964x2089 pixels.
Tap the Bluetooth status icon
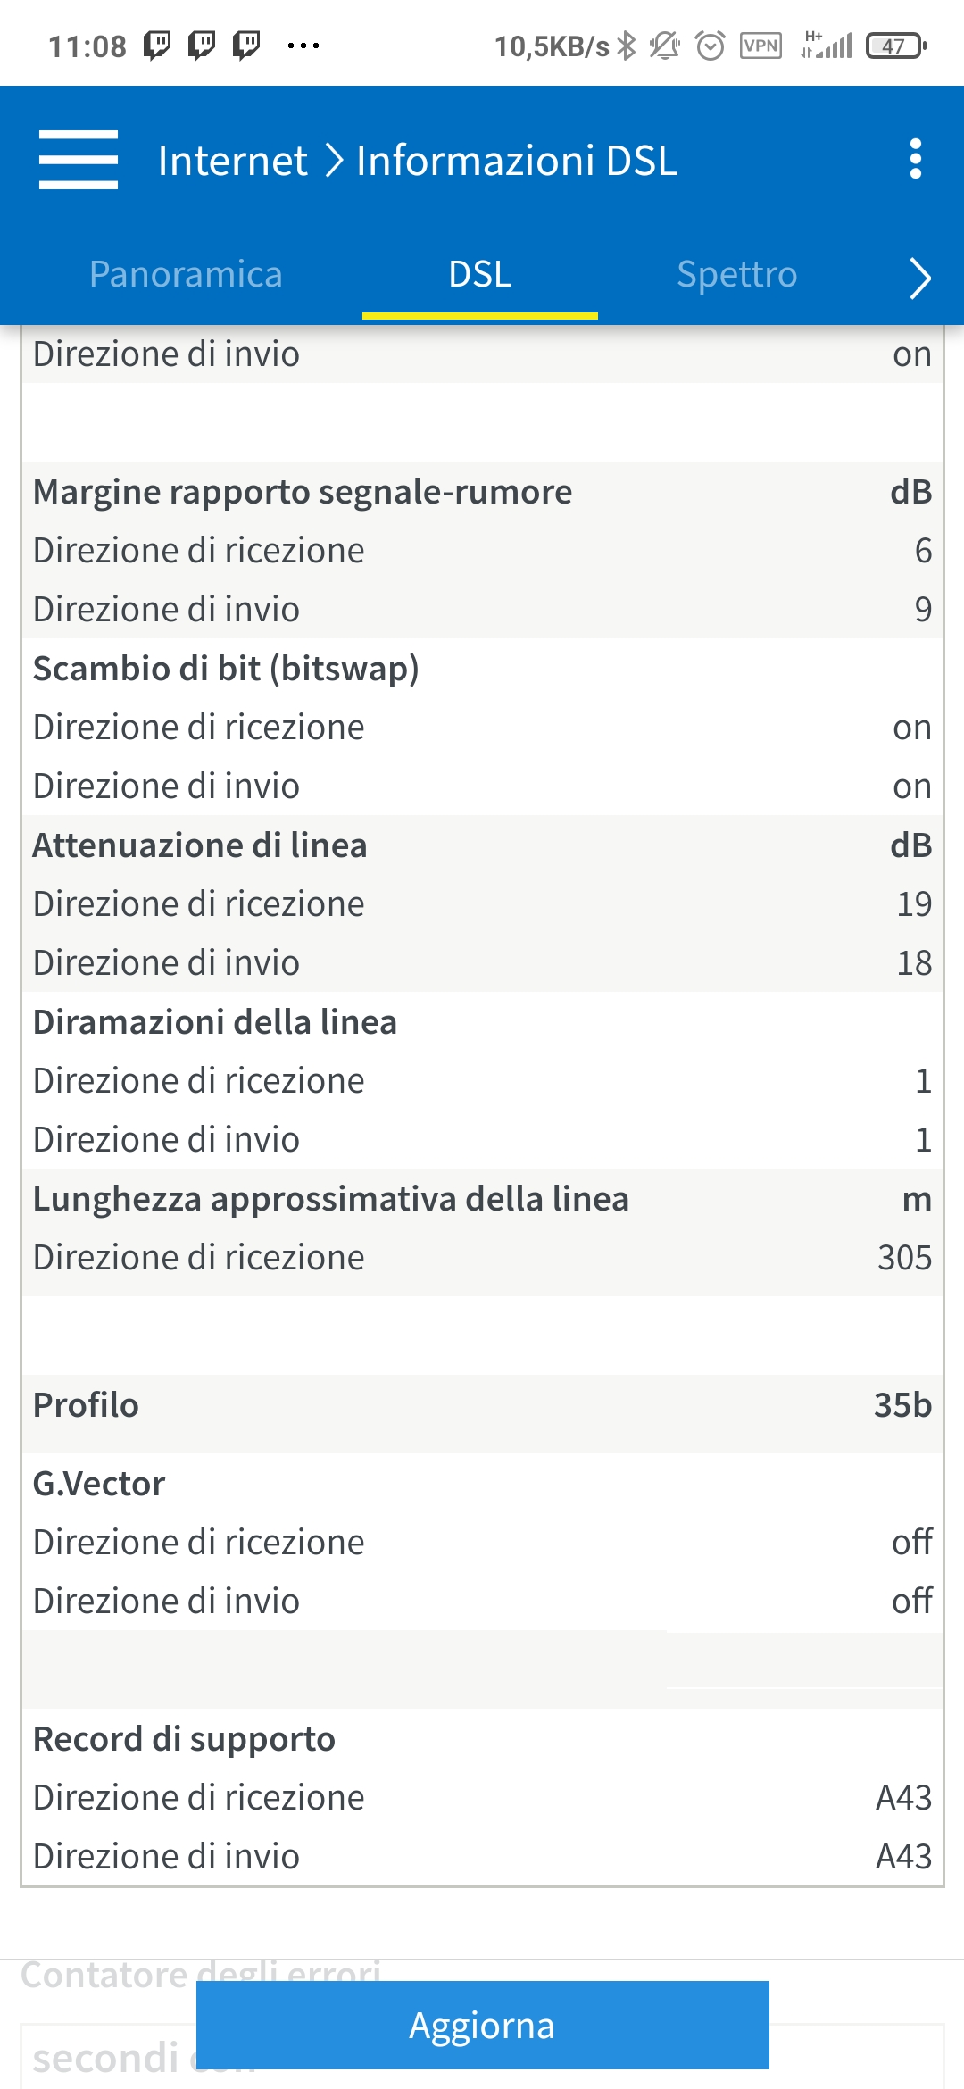tap(627, 46)
